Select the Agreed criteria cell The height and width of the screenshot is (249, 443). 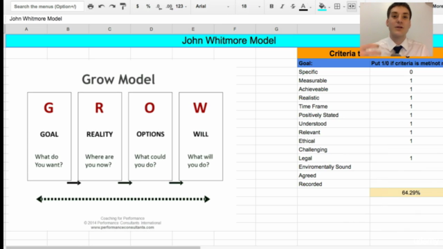334,175
